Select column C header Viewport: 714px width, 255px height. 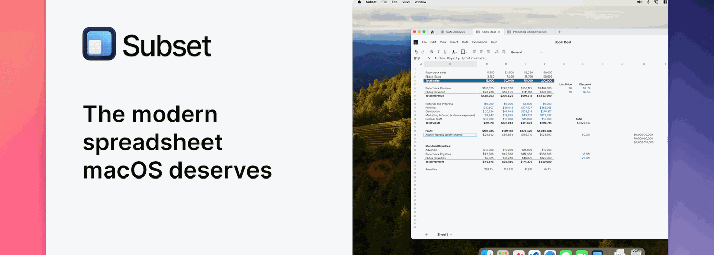tap(487, 64)
